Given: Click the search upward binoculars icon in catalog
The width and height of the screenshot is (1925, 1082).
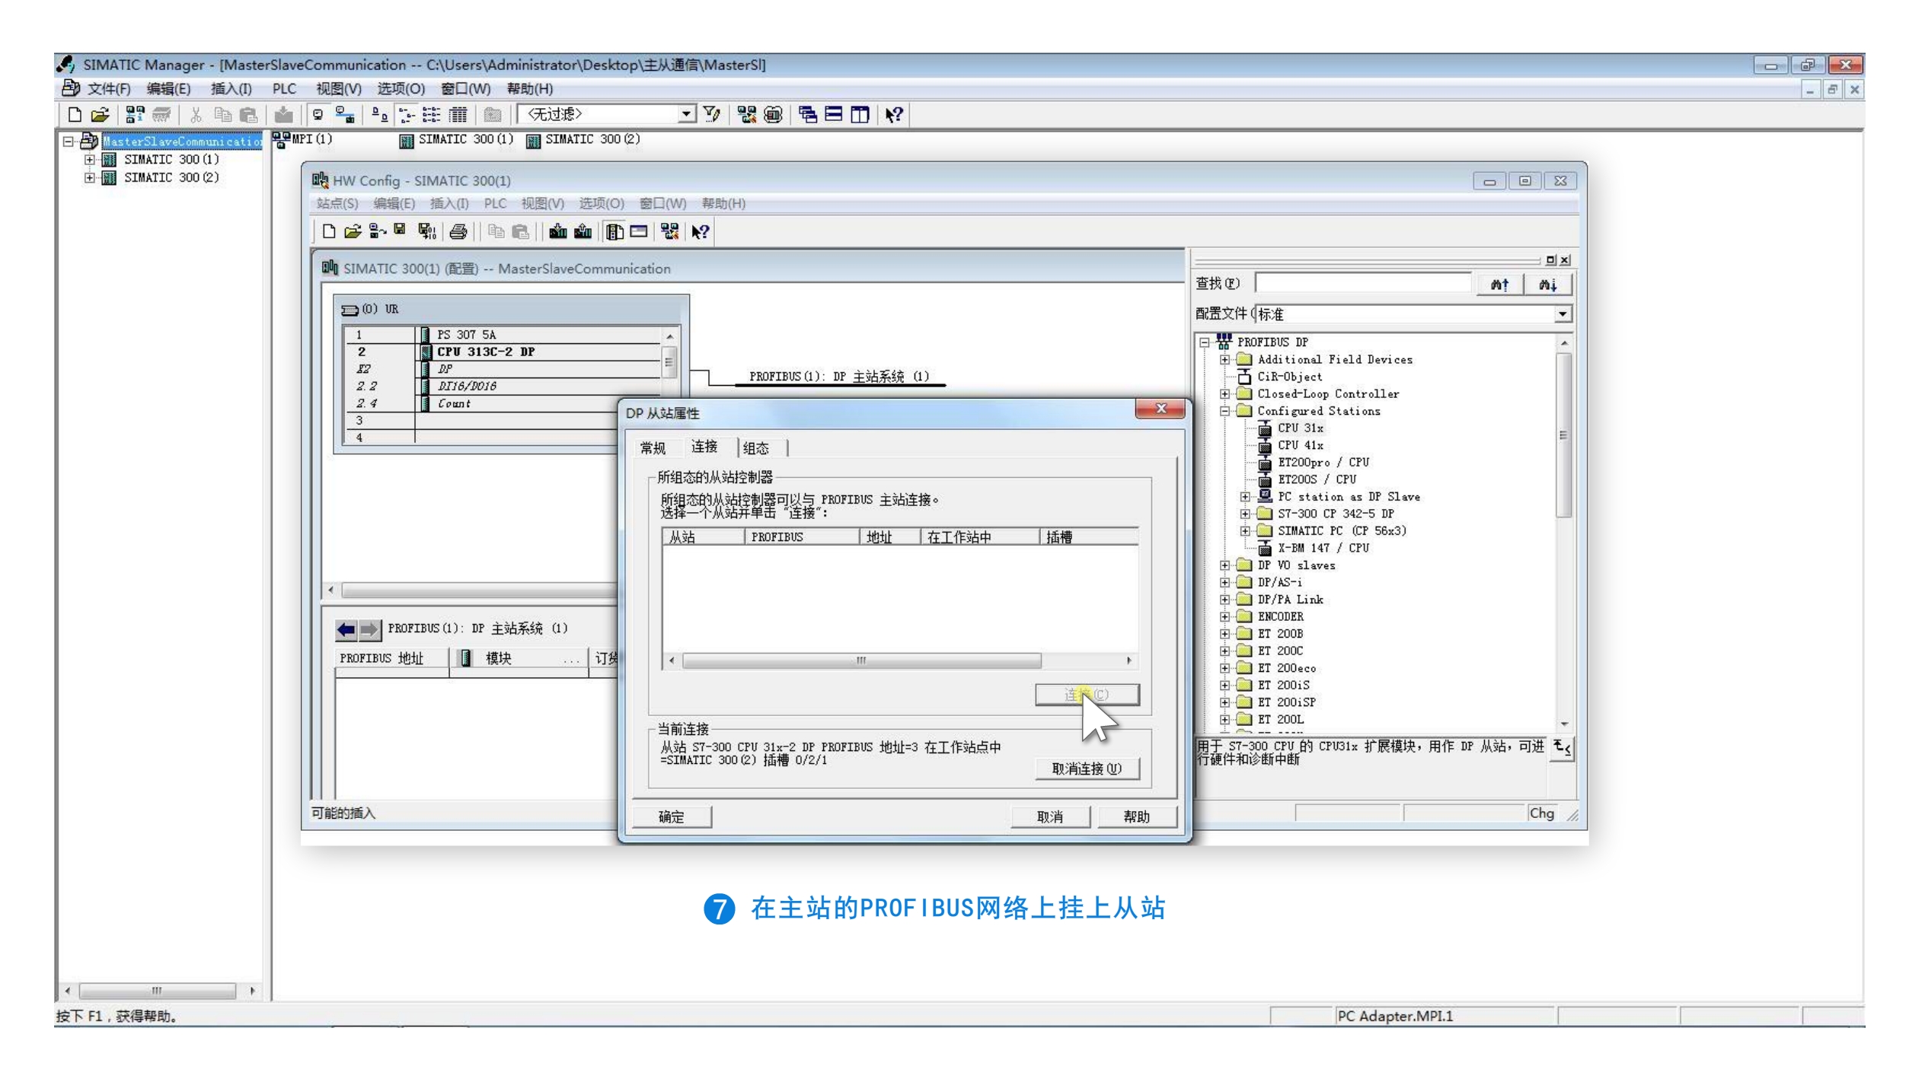Looking at the screenshot, I should [x=1499, y=285].
